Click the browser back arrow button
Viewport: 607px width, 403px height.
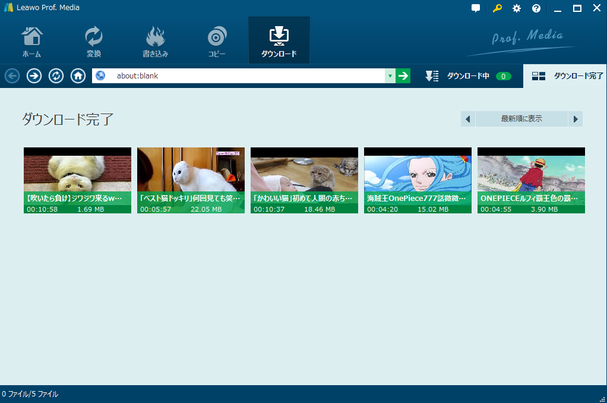(x=12, y=76)
